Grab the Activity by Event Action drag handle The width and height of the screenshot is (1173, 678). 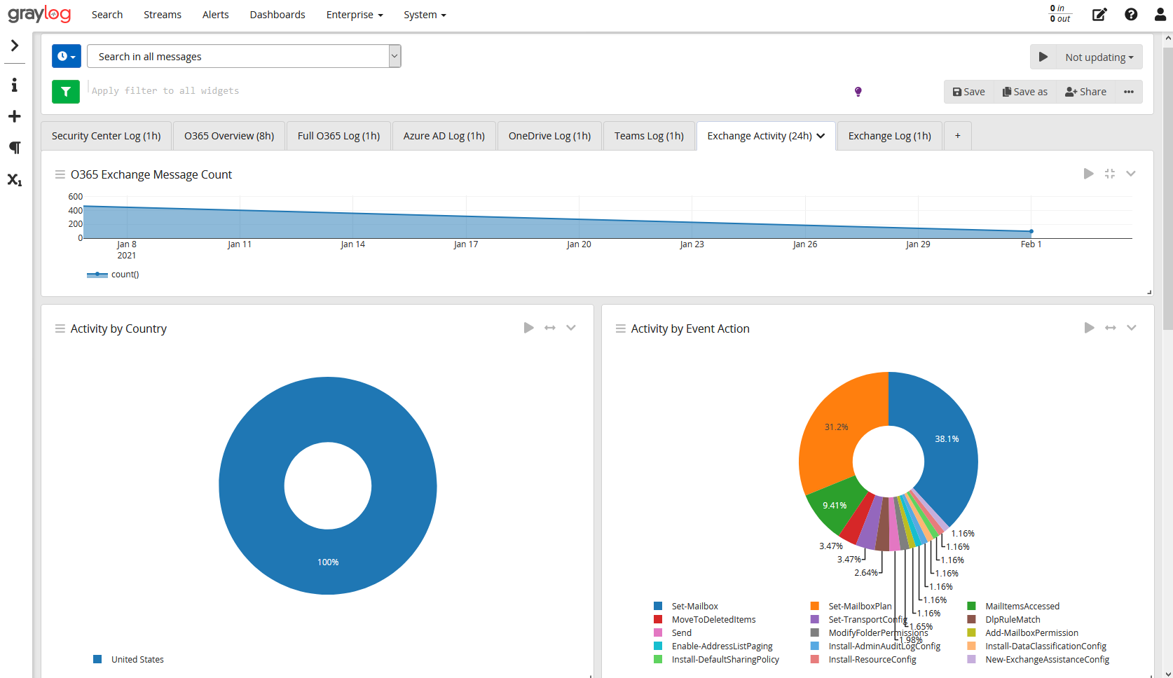tap(621, 328)
